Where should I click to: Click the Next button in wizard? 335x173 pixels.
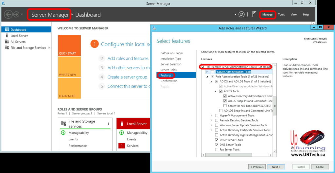[276, 167]
